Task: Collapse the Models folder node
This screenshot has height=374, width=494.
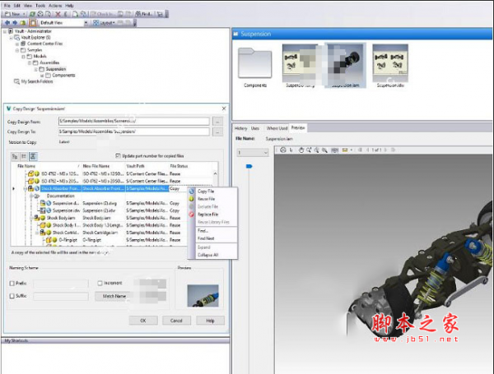Action: point(23,56)
